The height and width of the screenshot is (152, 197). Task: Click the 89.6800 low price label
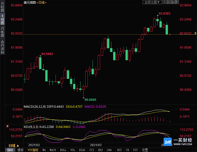tap(90, 100)
